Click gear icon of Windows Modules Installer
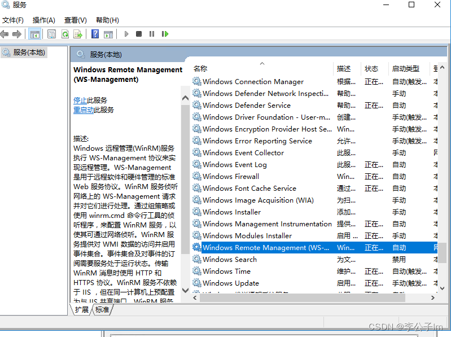Screen dimensions: 451x337 (x=197, y=235)
